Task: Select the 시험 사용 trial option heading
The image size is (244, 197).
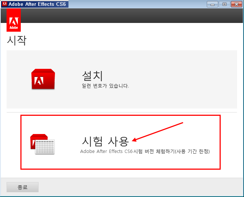Action: (105, 141)
